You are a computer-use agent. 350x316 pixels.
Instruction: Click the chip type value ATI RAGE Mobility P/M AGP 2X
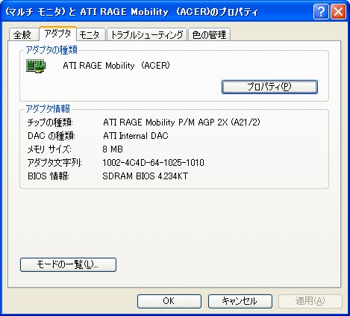(x=181, y=123)
